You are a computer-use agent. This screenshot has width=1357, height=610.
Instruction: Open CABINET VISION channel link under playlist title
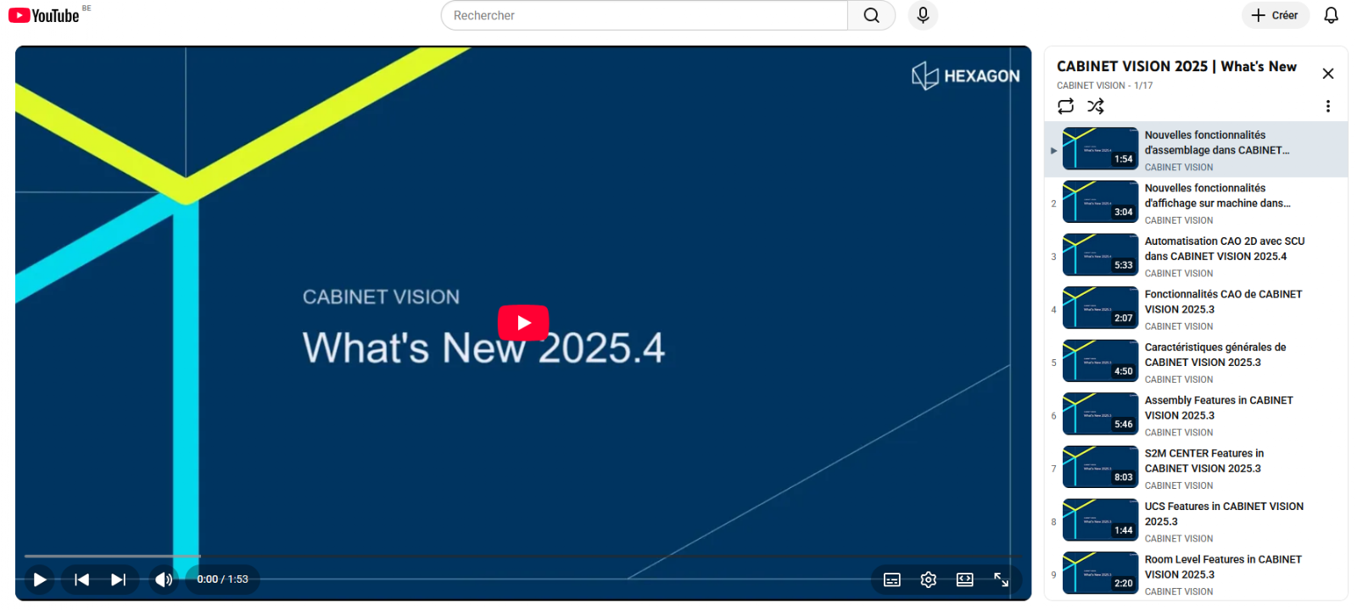(x=1091, y=86)
